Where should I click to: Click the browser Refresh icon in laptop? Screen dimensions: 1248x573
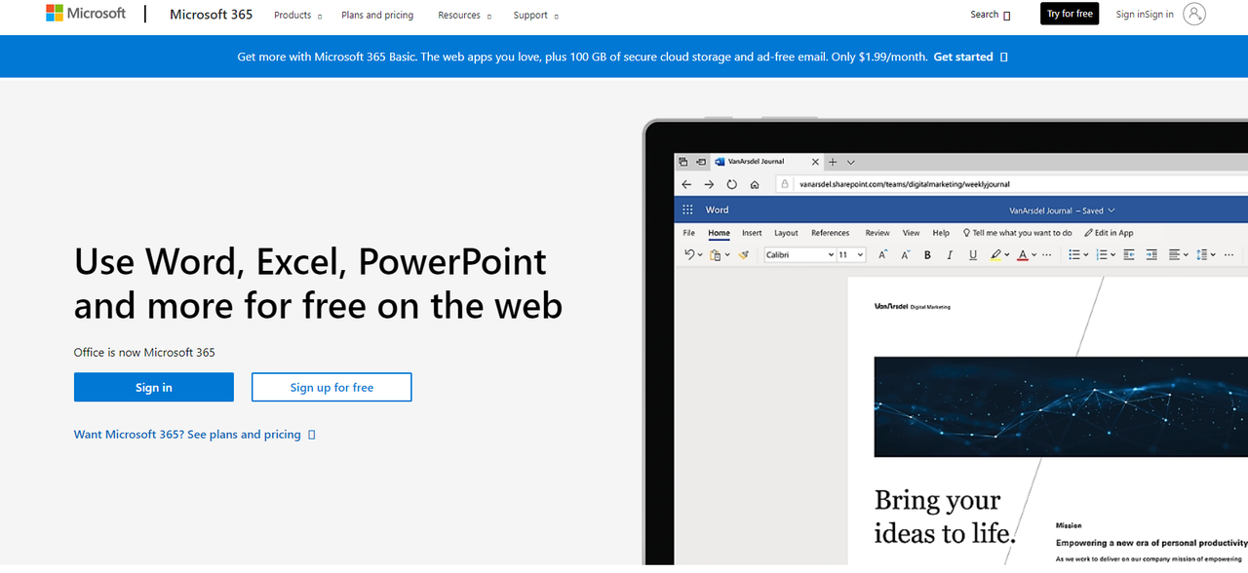click(x=732, y=184)
